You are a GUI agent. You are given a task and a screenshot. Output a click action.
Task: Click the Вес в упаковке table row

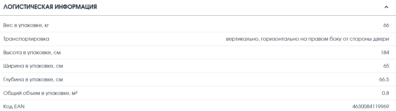(x=198, y=26)
